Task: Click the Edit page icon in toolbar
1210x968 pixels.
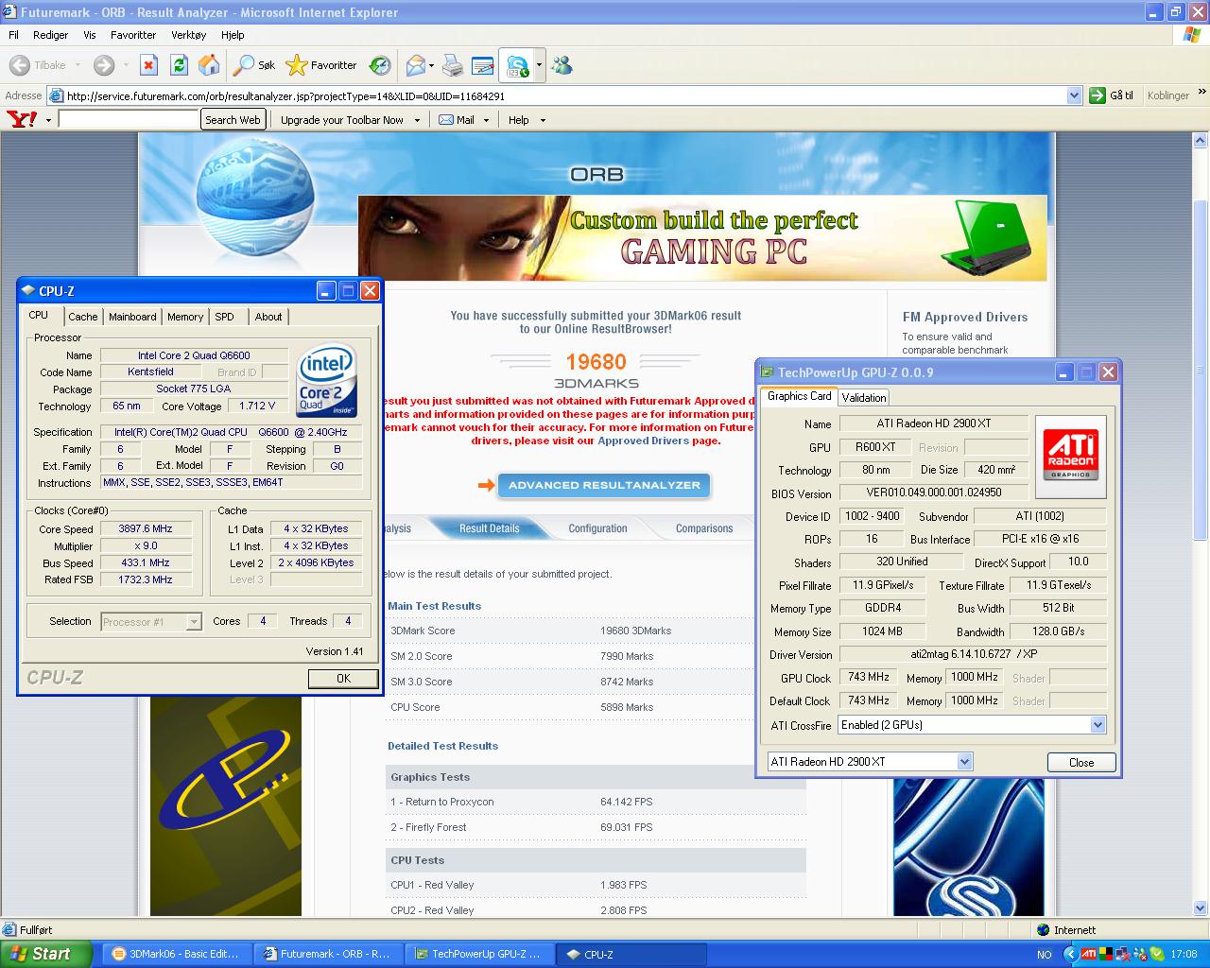Action: 482,65
